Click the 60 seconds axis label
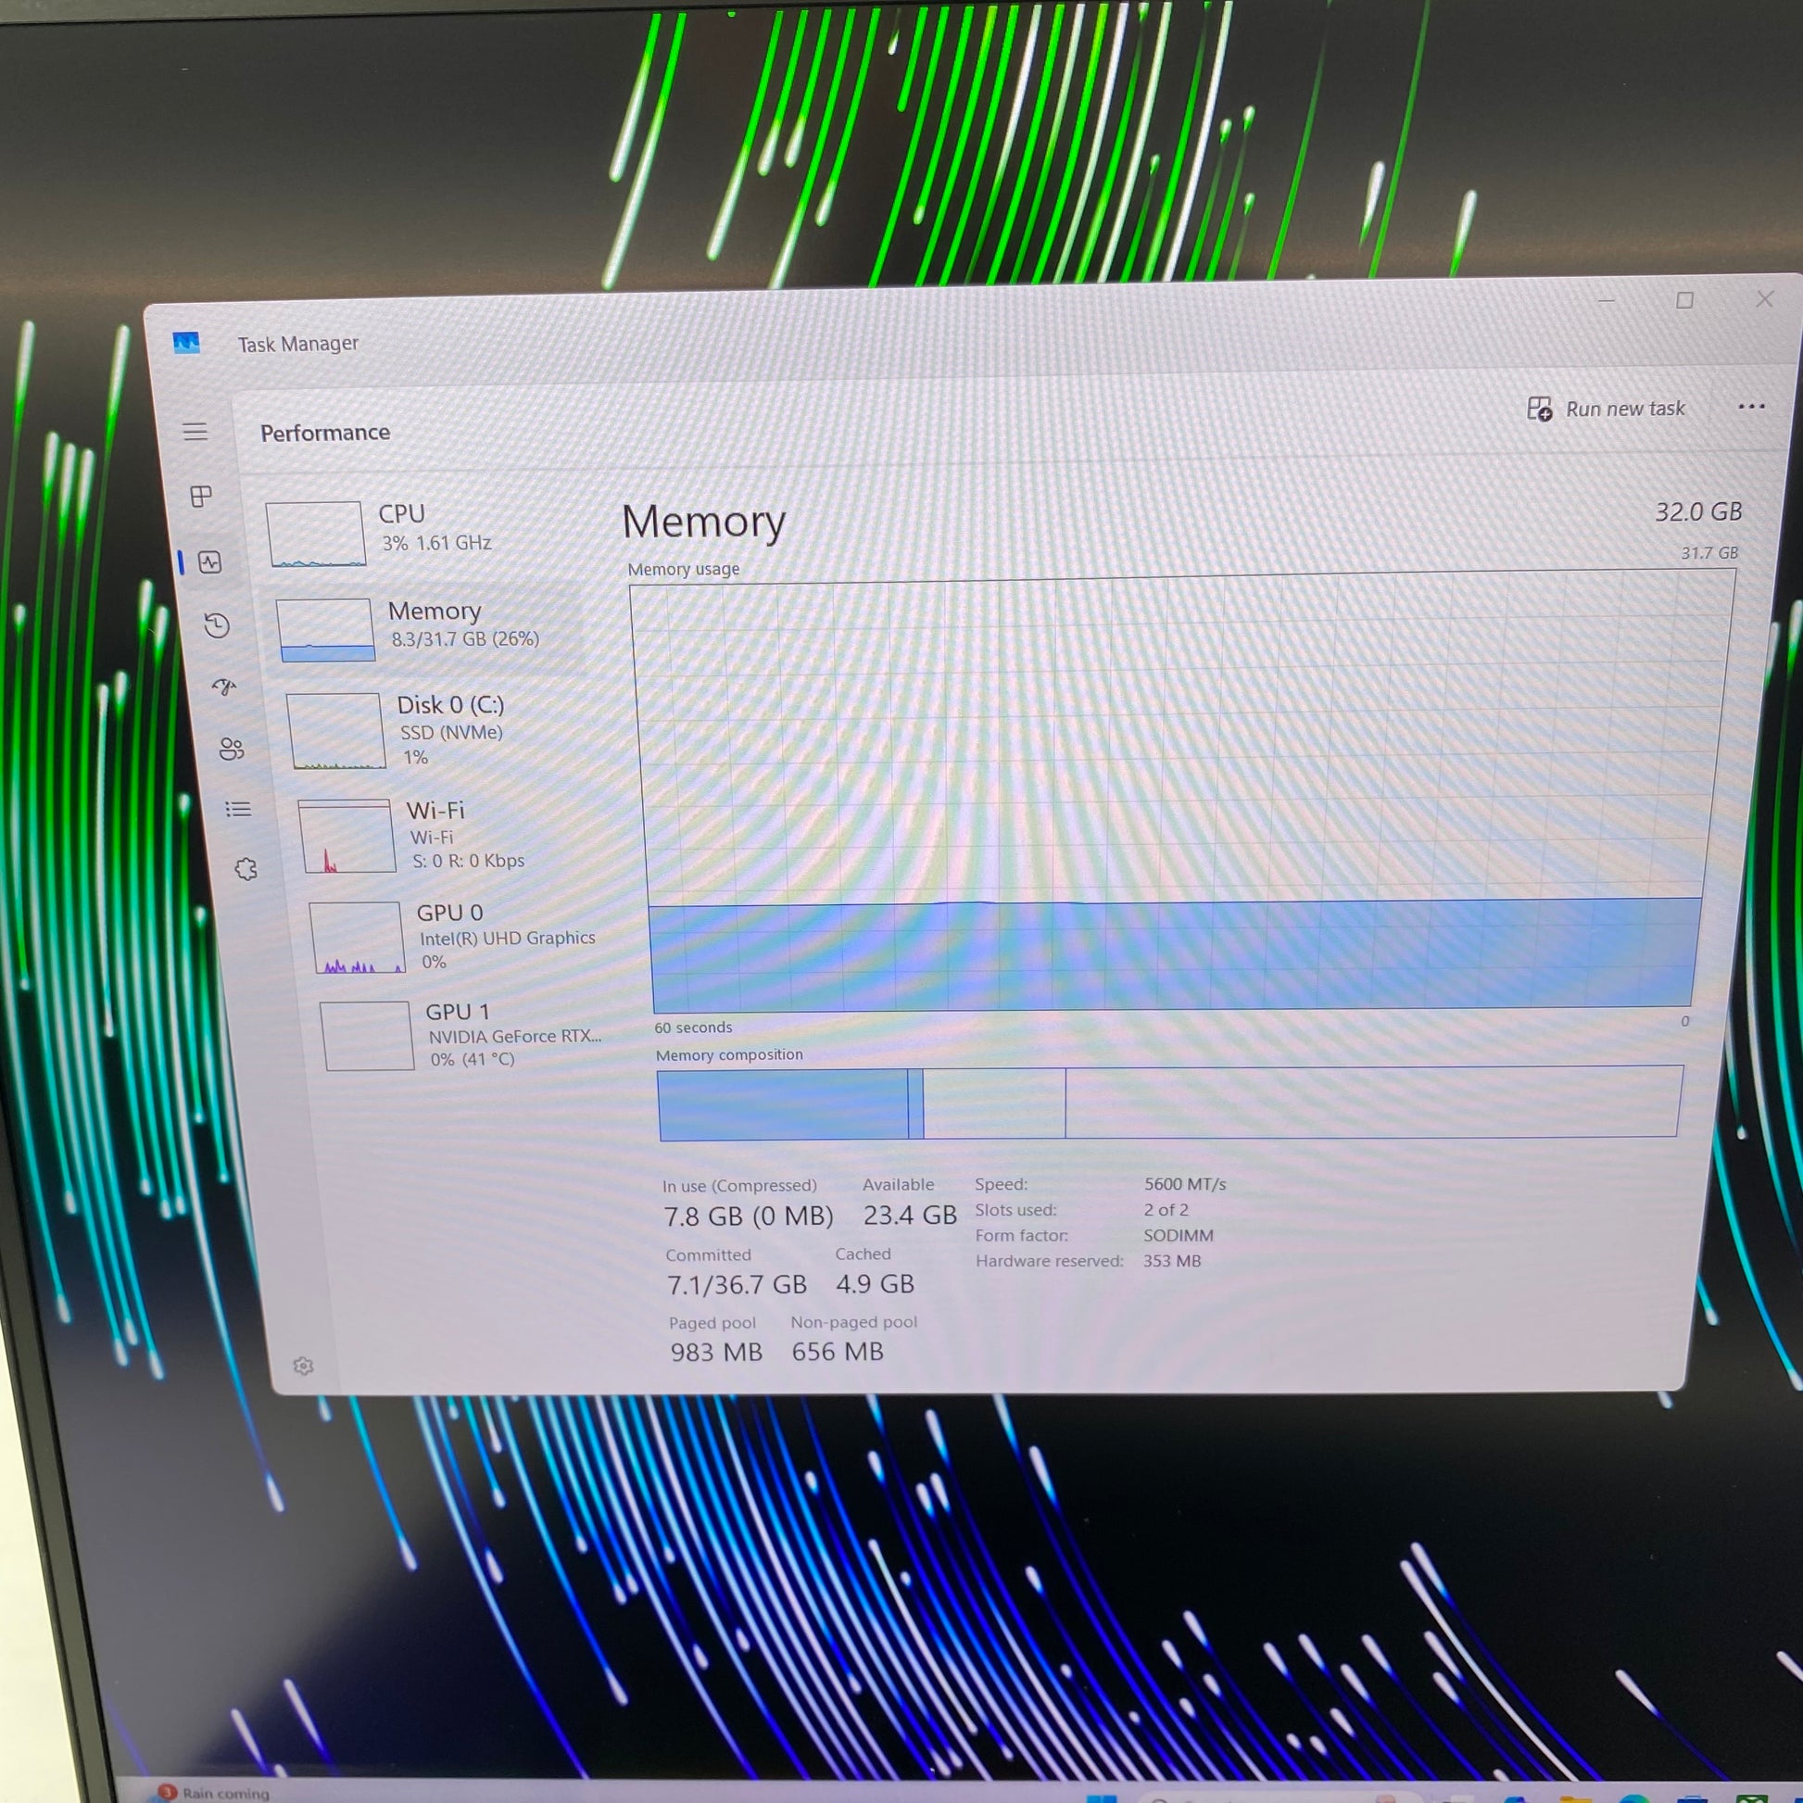This screenshot has width=1803, height=1803. [693, 1028]
